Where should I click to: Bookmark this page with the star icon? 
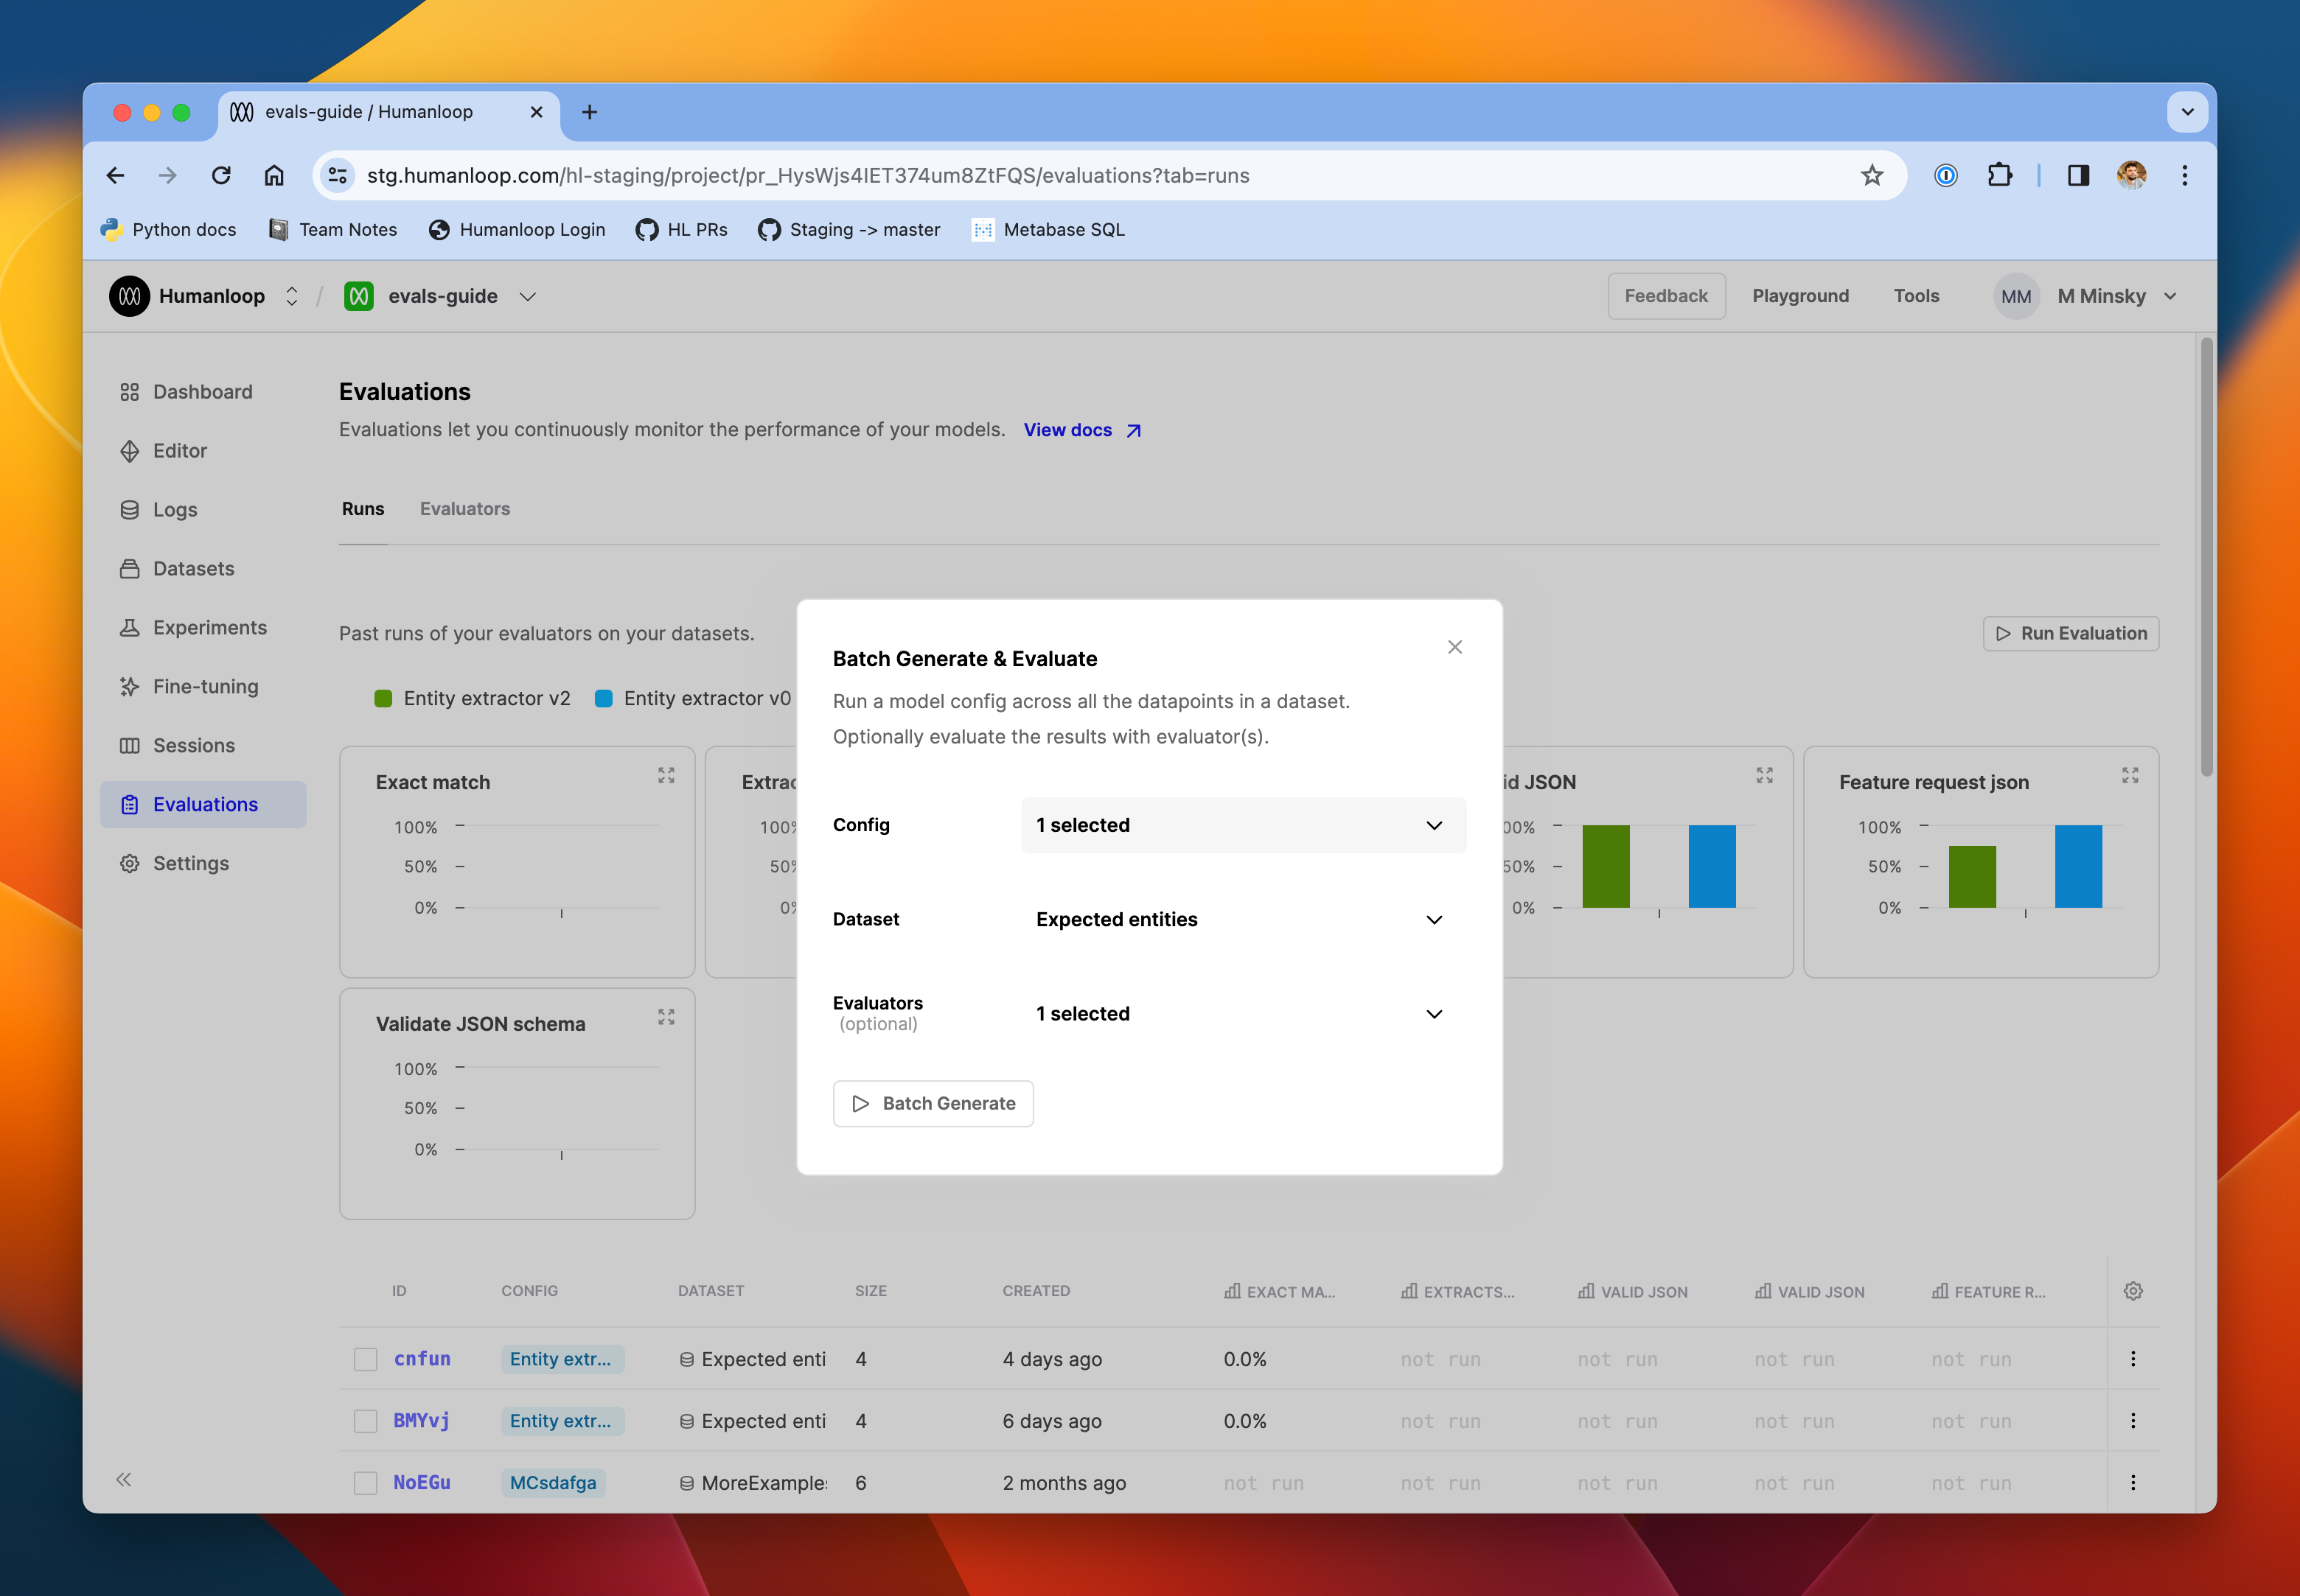pos(1872,176)
